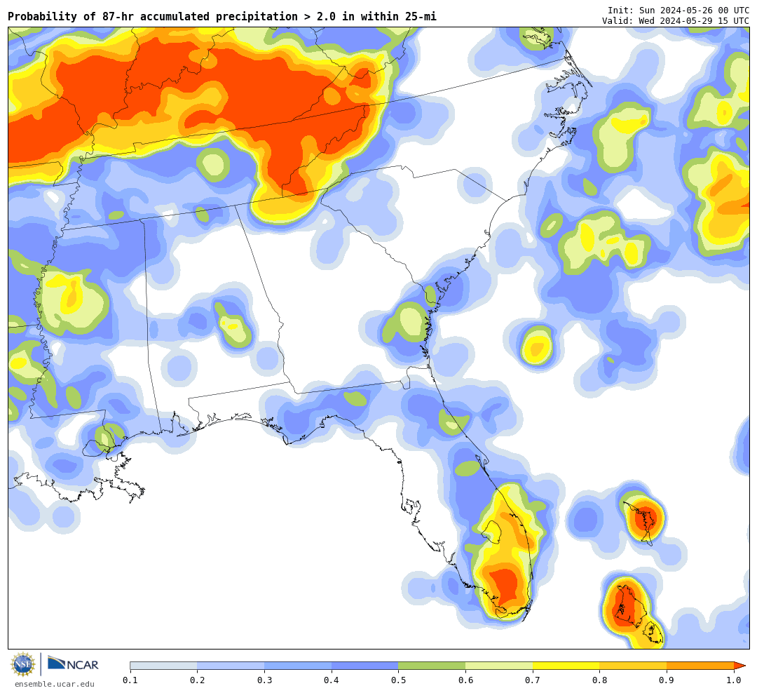Click the red arrow tip of the colorbar

pyautogui.click(x=739, y=666)
